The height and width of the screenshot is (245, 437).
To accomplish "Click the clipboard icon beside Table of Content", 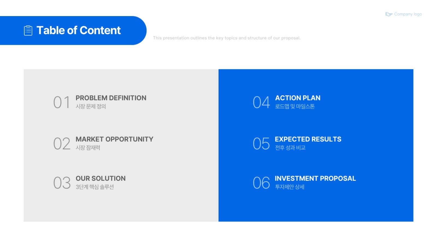I will click(28, 31).
